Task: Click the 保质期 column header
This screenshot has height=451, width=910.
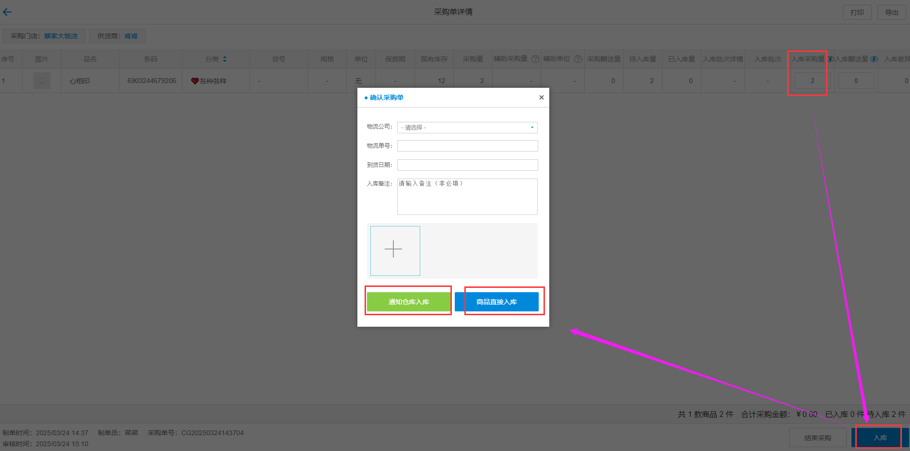Action: (x=395, y=59)
